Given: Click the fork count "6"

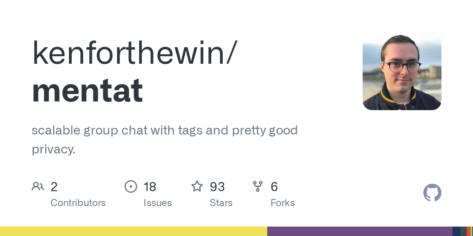Looking at the screenshot, I should 274,187.
